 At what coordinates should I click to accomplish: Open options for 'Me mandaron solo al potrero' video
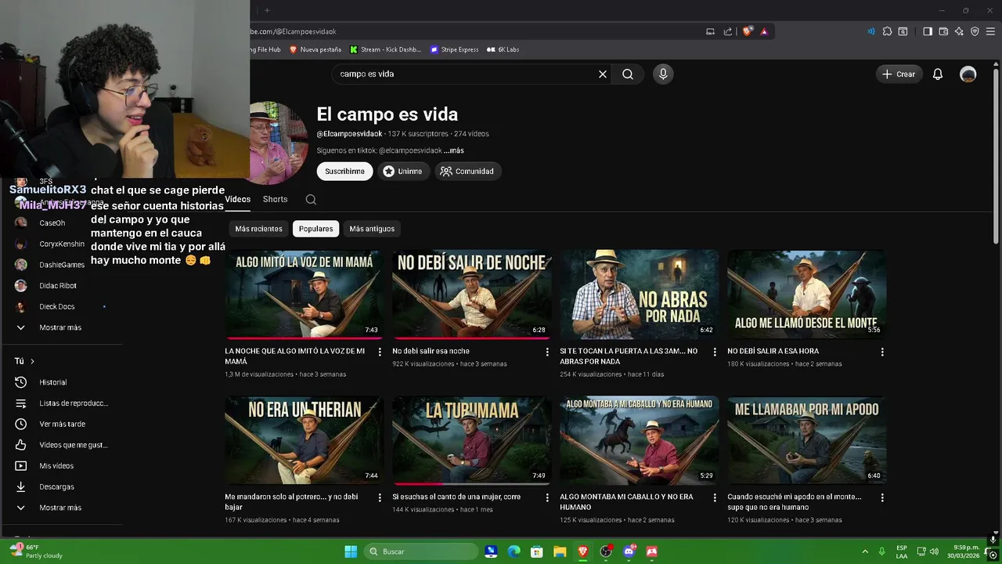(x=380, y=497)
